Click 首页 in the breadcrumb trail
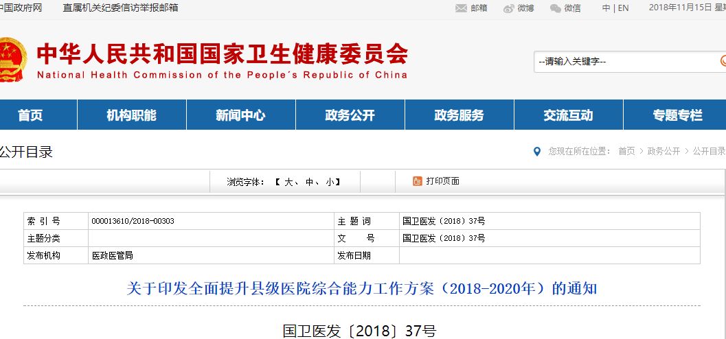This screenshot has width=726, height=339. [626, 151]
